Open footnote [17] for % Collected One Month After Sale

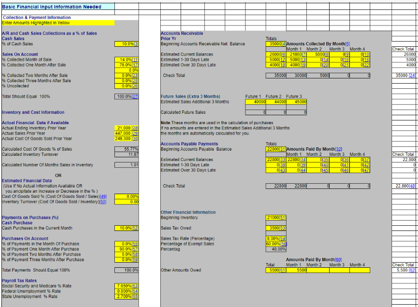pos(135,65)
